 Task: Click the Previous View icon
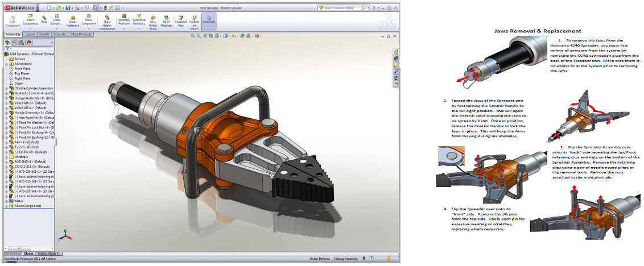[x=205, y=36]
